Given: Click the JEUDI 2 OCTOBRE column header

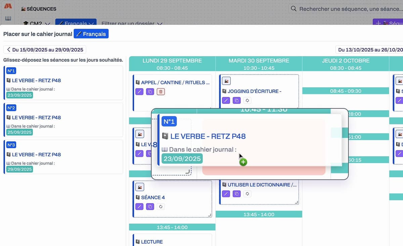Looking at the screenshot, I should click(345, 61).
